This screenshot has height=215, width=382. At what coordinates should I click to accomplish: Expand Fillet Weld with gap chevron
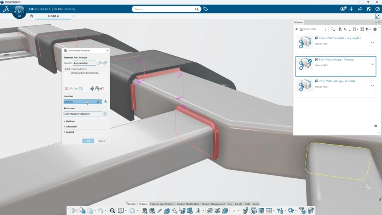click(372, 64)
